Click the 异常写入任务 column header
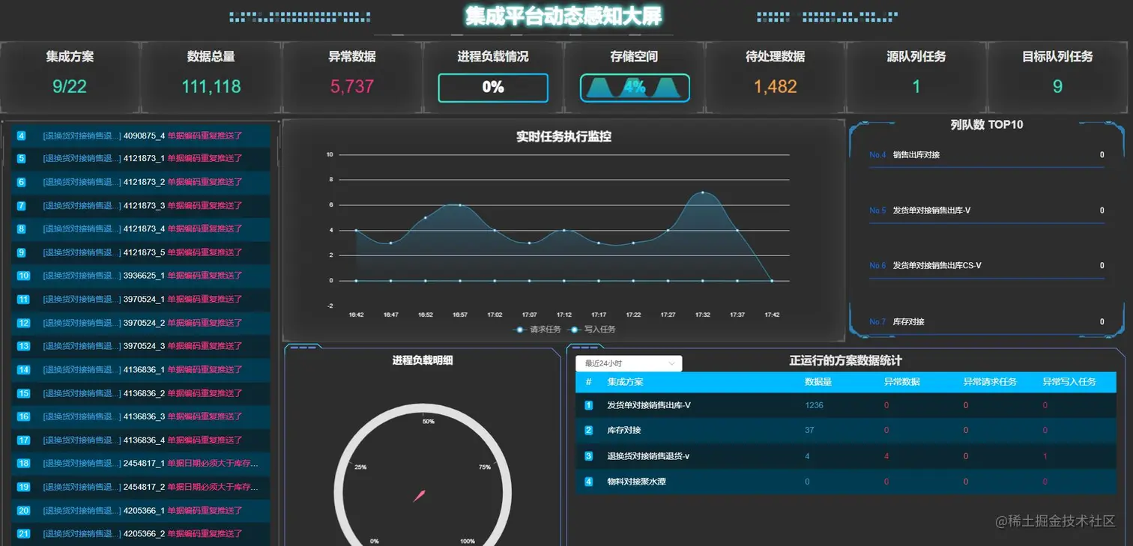Image resolution: width=1133 pixels, height=546 pixels. click(x=1069, y=382)
